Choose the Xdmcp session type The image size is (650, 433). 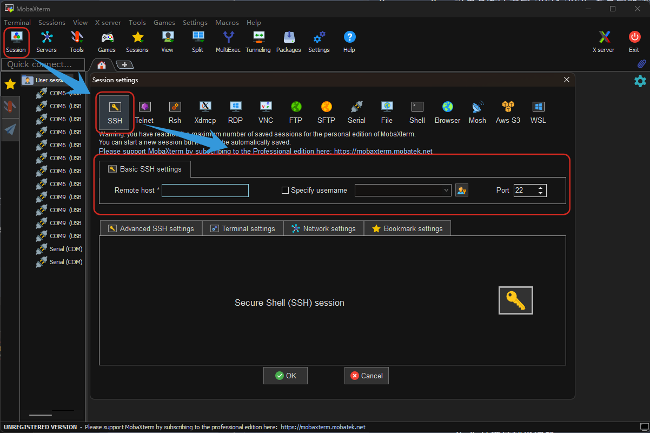(x=205, y=113)
